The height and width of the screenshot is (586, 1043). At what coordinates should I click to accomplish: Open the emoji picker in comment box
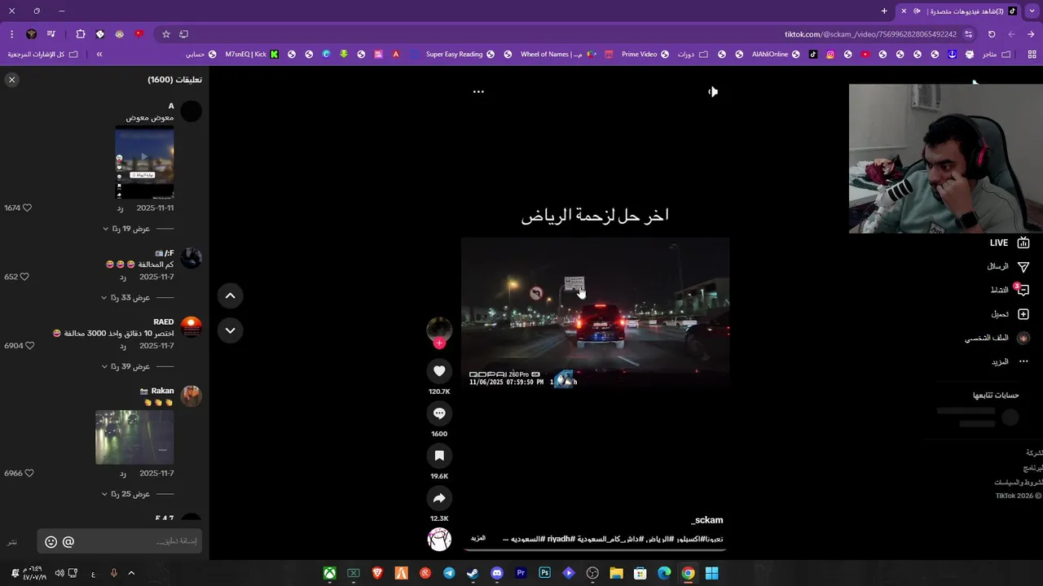(51, 541)
